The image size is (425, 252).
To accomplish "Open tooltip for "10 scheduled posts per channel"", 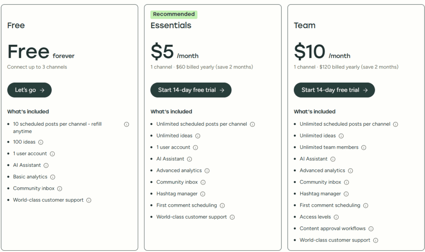I will [x=127, y=124].
